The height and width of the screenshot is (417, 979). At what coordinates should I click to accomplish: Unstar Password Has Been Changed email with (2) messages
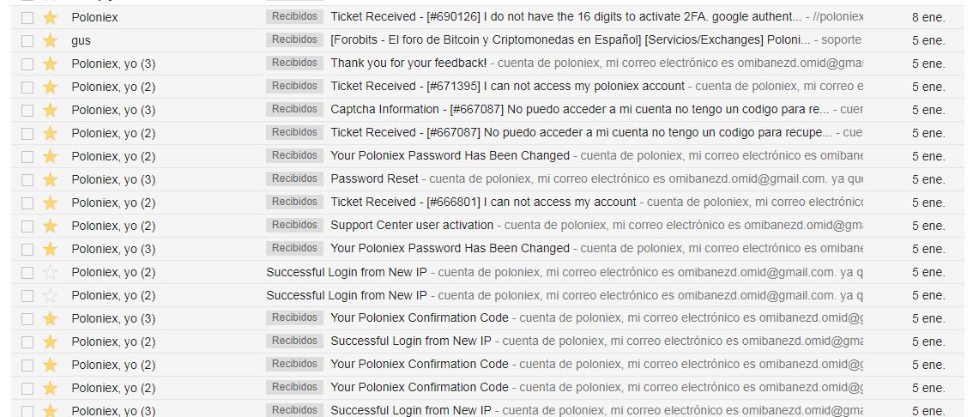click(50, 156)
